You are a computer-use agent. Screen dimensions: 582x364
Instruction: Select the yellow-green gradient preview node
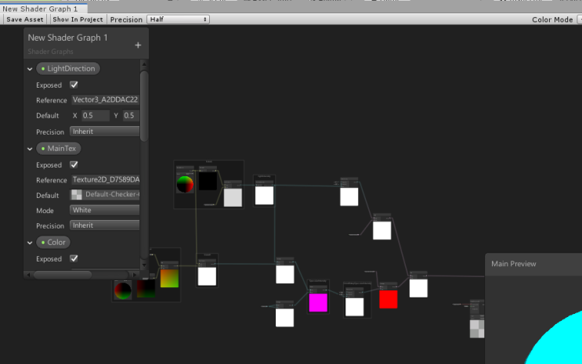[x=169, y=279]
